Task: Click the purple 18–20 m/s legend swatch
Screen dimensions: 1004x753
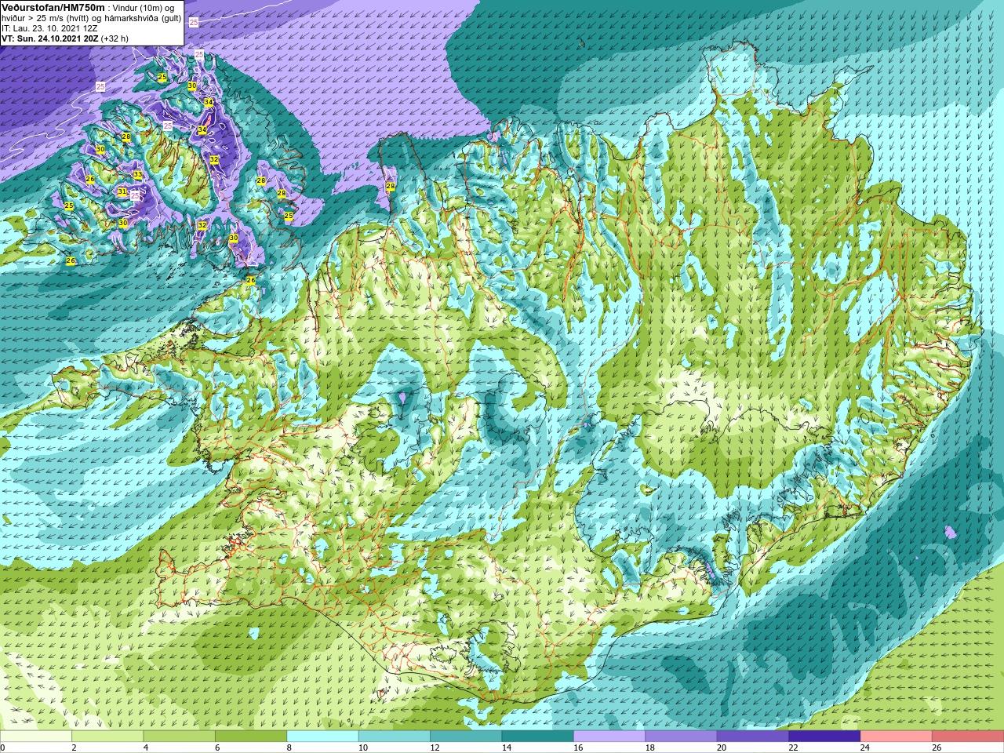Action: point(682,737)
